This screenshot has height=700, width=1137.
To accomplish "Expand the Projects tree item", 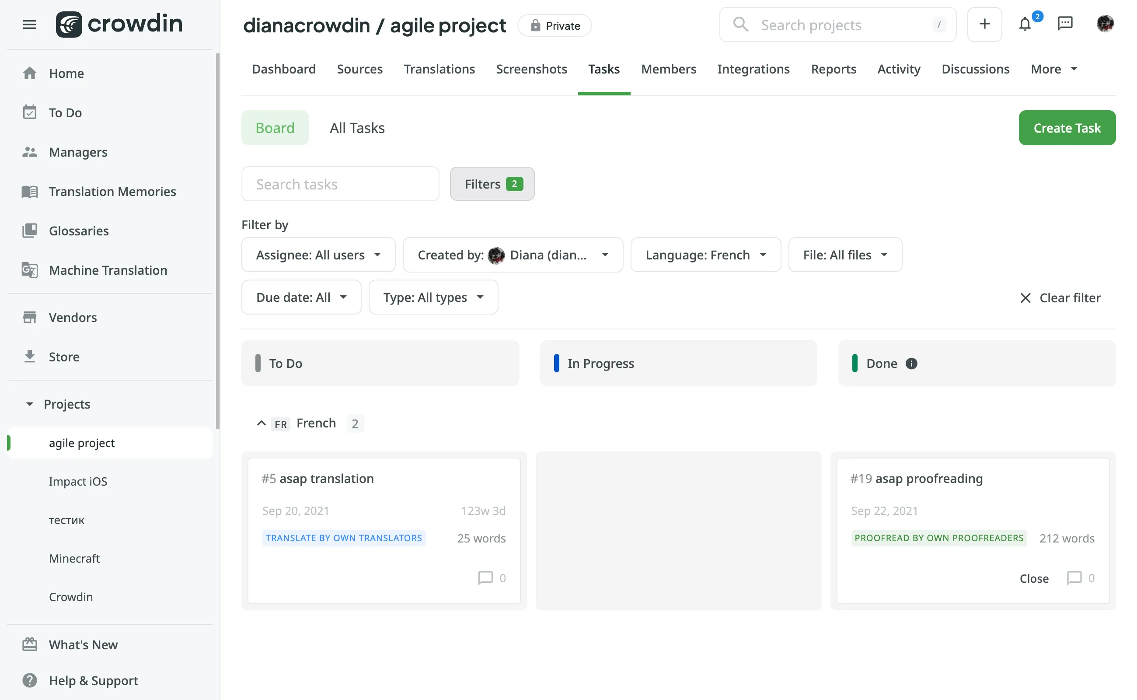I will click(x=29, y=404).
